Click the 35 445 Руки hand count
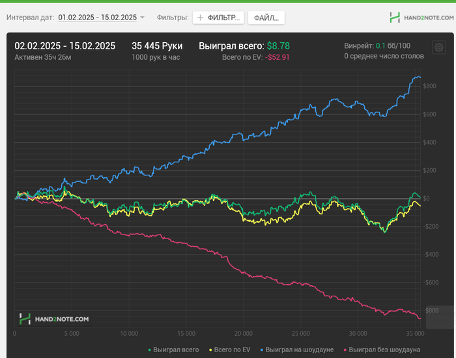The height and width of the screenshot is (358, 456). click(x=157, y=46)
